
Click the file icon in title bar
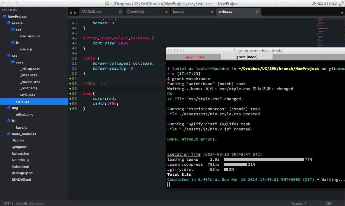pos(107,4)
